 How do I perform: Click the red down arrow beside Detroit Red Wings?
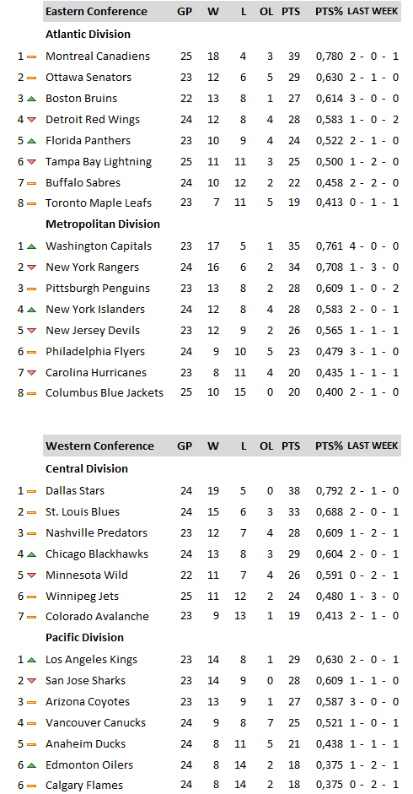[x=31, y=120]
